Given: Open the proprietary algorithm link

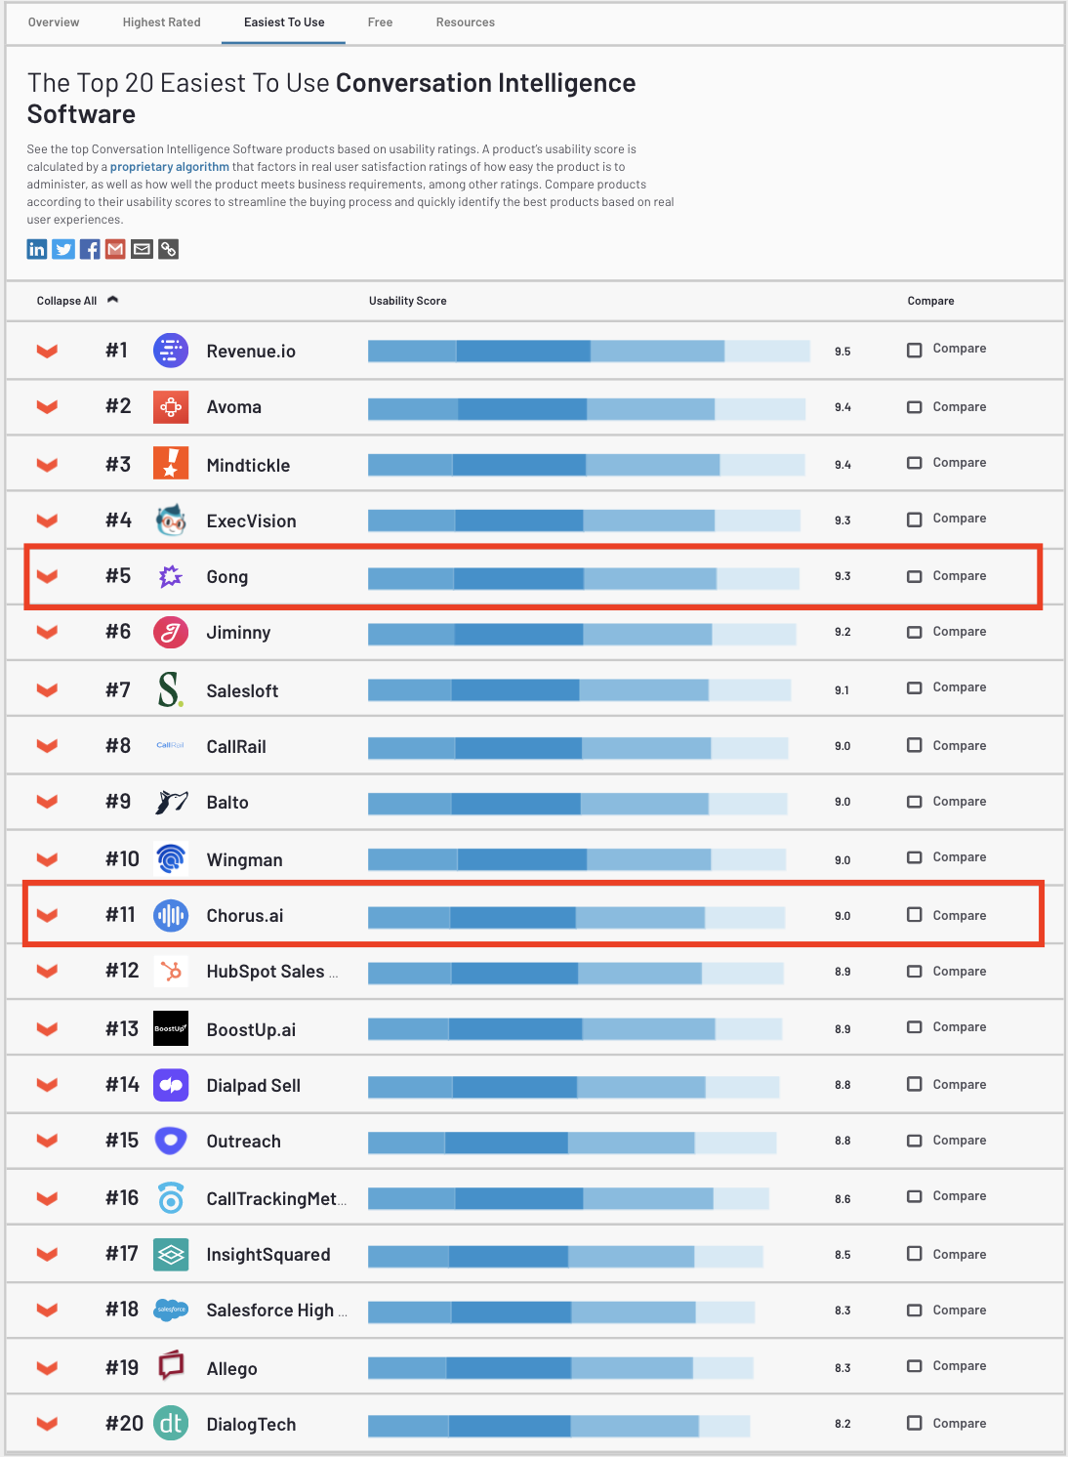Looking at the screenshot, I should point(169,167).
